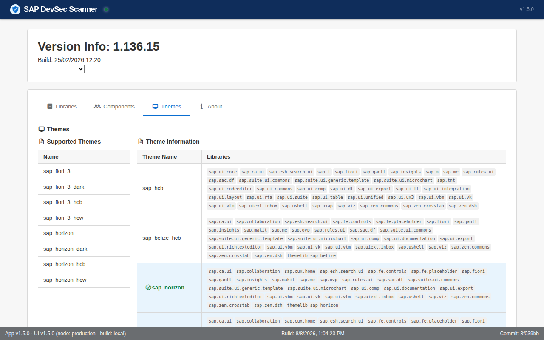Click the SAP DevSec Scanner shield logo
The image size is (544, 340).
pos(15,9)
